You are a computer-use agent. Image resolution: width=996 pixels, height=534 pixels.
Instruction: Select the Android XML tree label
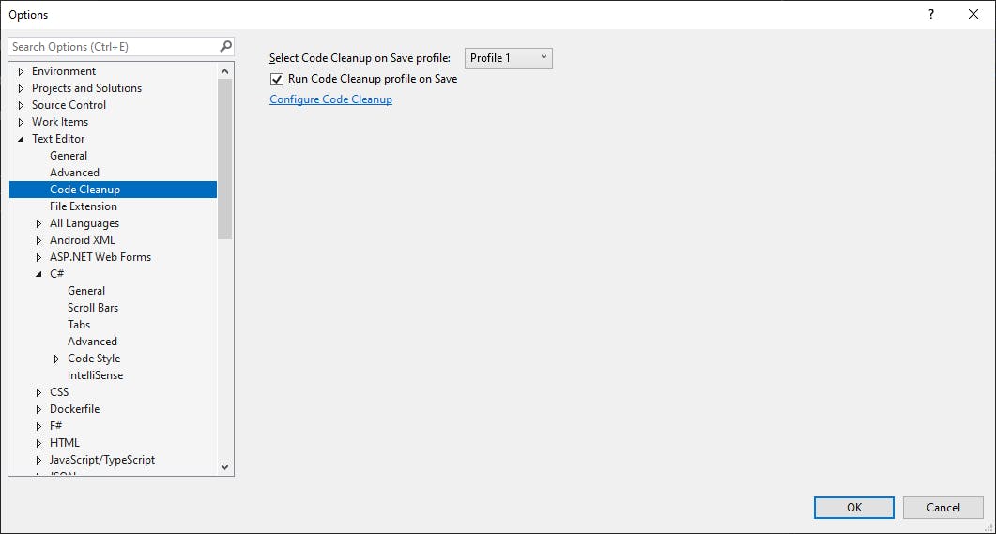(x=83, y=240)
